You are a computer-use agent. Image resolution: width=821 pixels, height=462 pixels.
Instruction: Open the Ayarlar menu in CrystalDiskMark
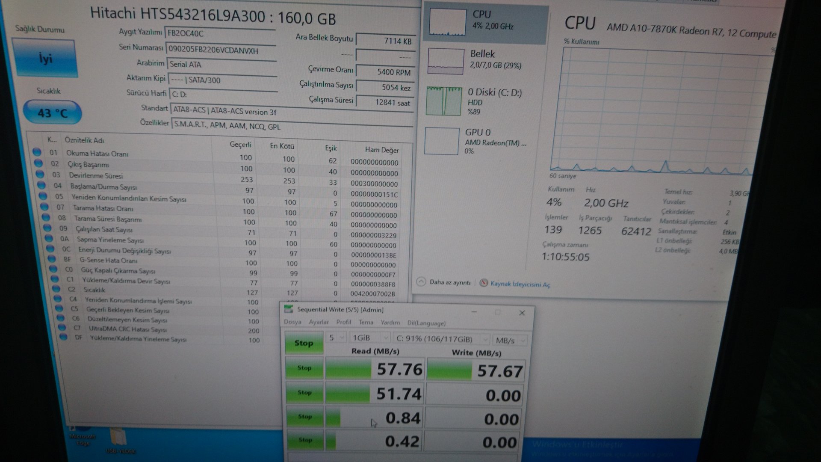pos(319,322)
